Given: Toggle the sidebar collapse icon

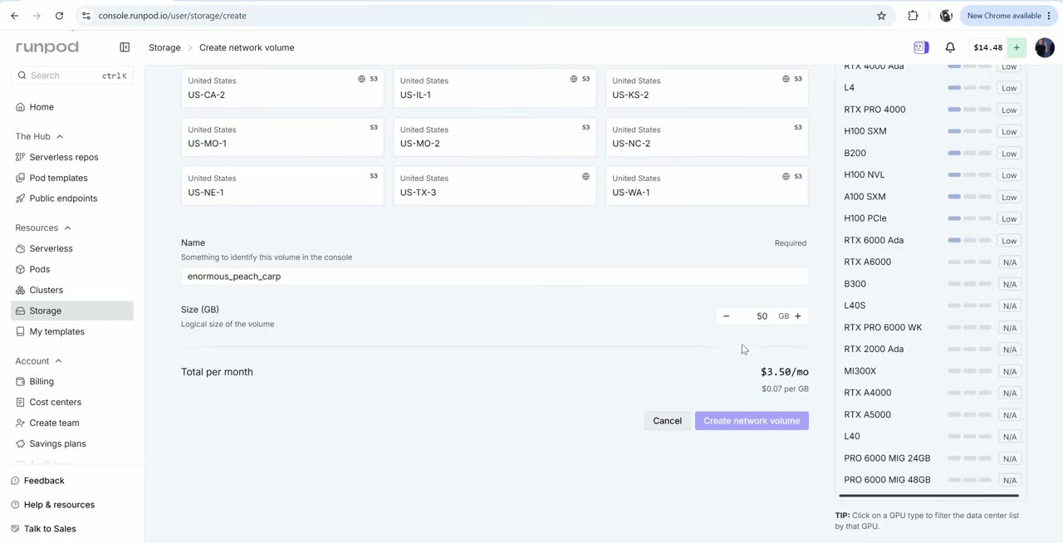Looking at the screenshot, I should pos(125,47).
